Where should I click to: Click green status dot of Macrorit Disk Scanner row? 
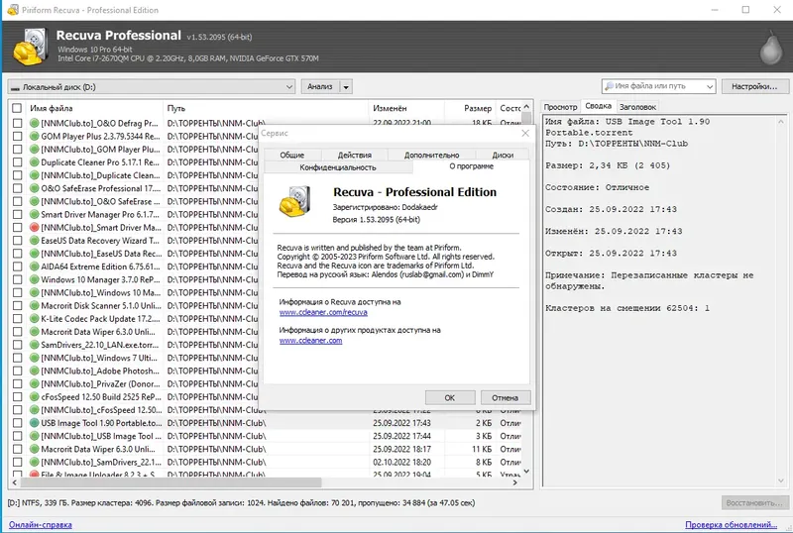(x=35, y=306)
